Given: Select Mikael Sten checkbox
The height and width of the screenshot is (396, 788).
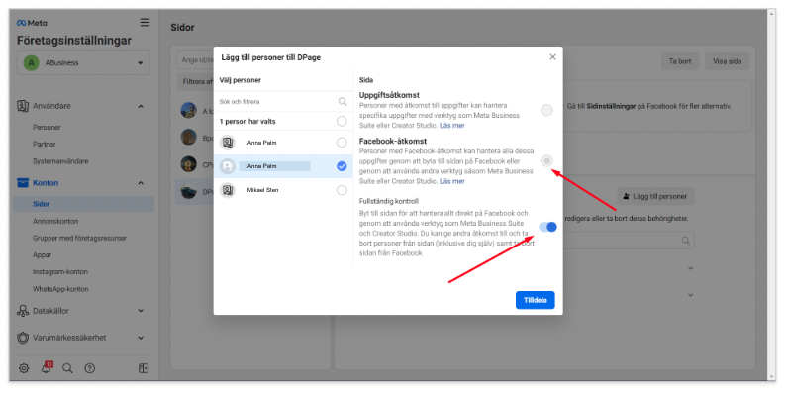Looking at the screenshot, I should click(342, 190).
